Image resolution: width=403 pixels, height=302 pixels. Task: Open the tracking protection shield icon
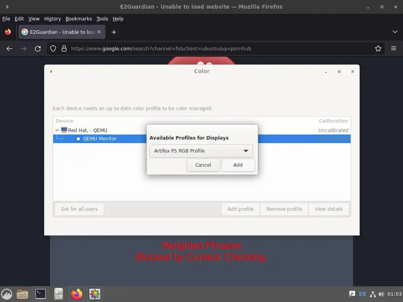53,48
